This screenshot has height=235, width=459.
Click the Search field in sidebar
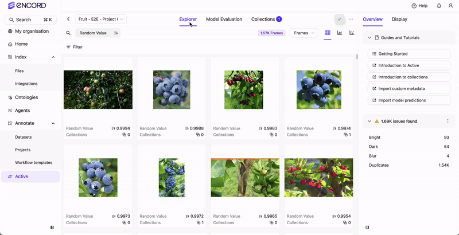tap(30, 19)
